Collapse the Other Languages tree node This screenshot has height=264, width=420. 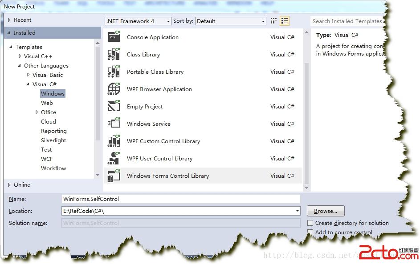19,65
